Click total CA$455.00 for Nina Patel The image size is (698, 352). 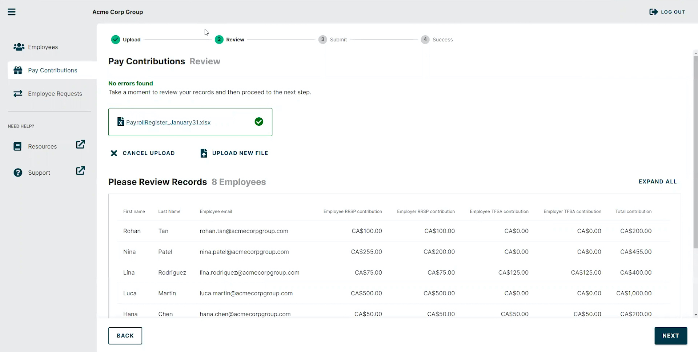[x=636, y=252]
